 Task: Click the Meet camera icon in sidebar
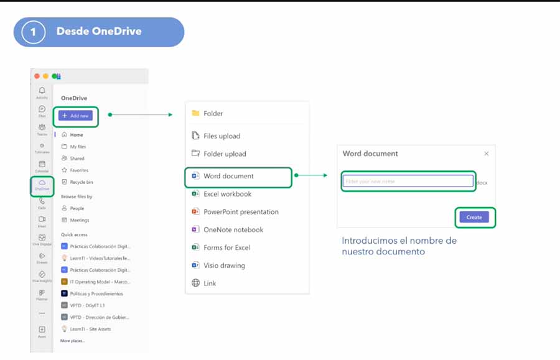click(x=42, y=221)
